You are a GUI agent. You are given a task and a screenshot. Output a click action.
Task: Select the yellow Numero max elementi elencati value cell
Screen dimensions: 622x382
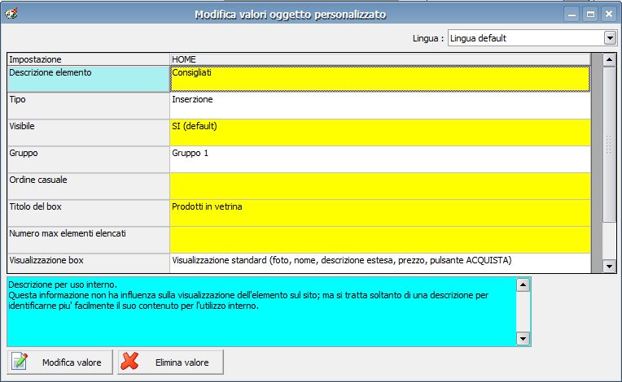380,241
